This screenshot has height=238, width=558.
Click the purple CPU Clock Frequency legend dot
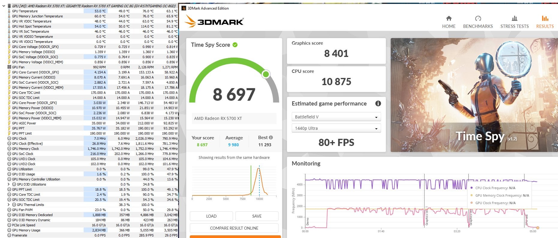pos(472,188)
